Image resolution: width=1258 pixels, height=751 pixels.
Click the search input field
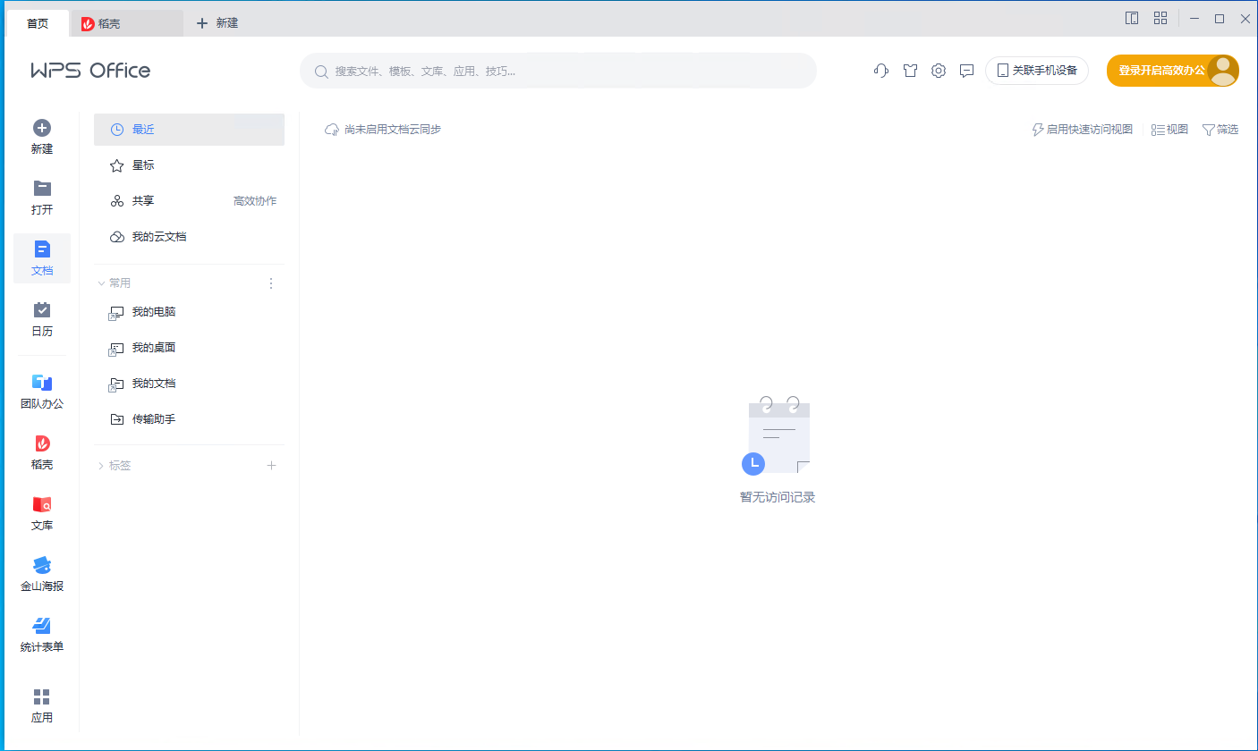(x=558, y=71)
